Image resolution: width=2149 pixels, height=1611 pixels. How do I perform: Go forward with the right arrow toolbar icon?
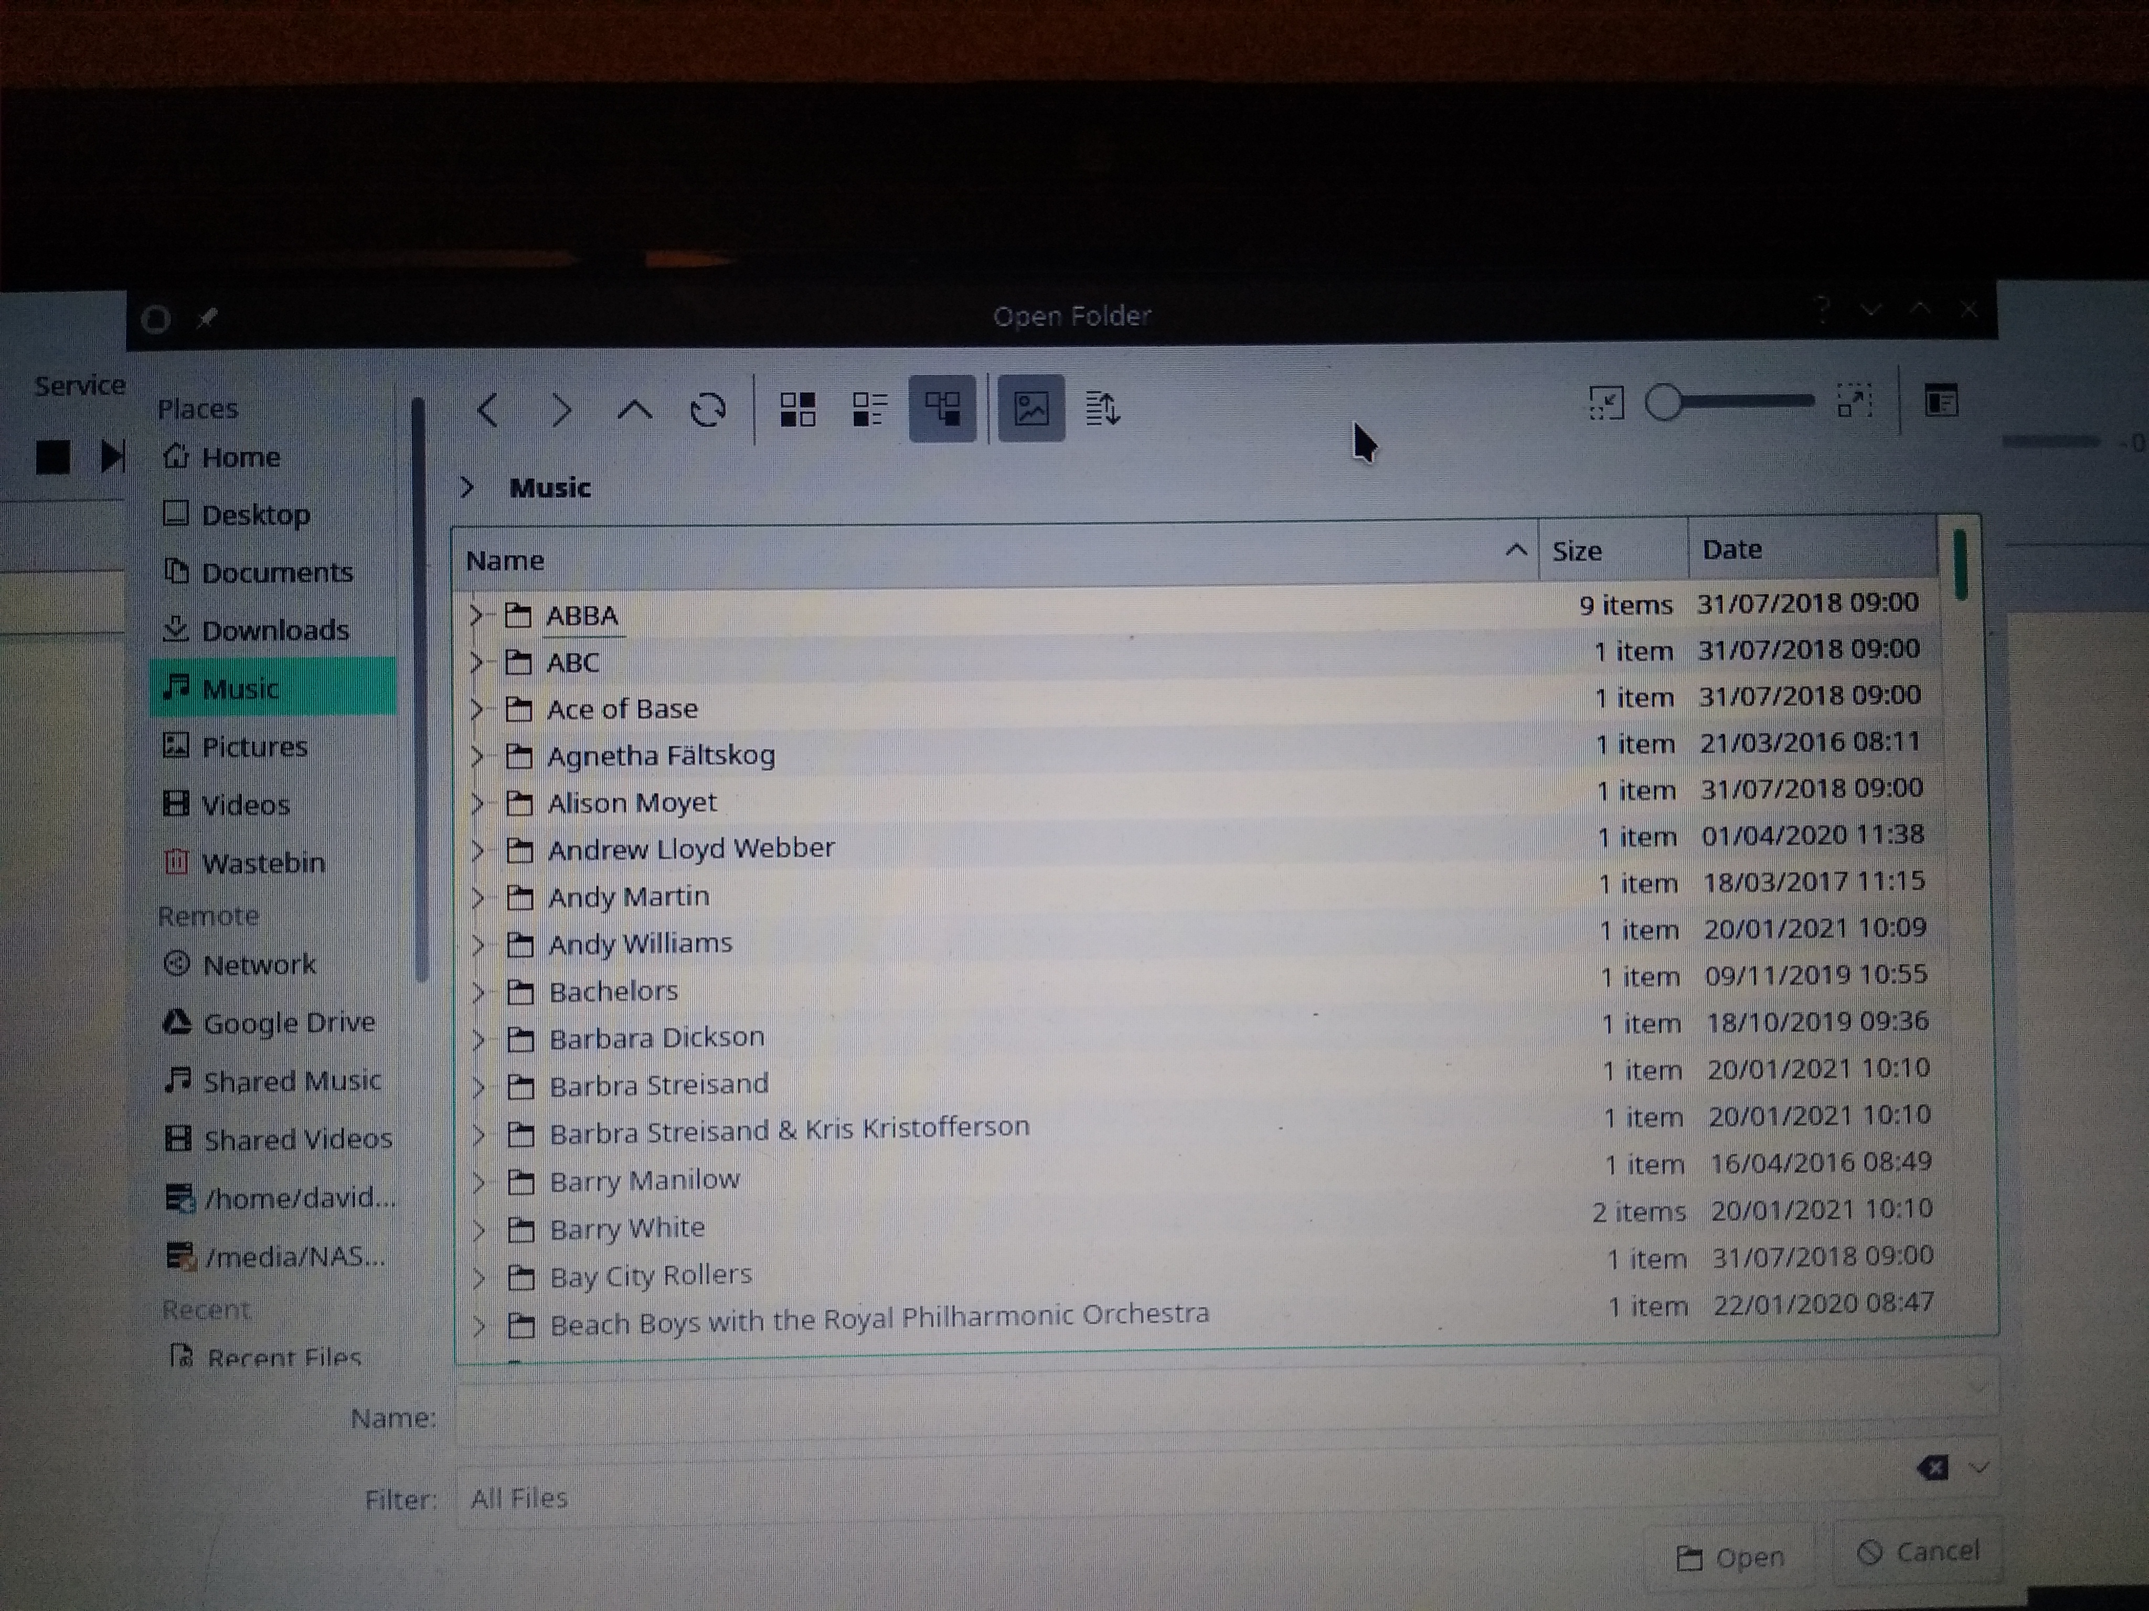pyautogui.click(x=560, y=410)
